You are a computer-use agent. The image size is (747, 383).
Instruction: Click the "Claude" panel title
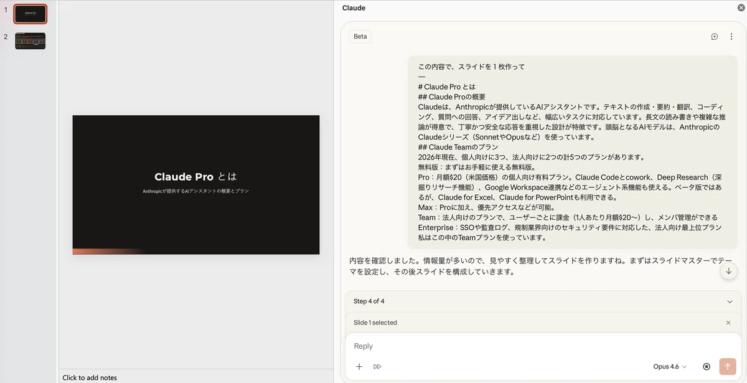(354, 8)
